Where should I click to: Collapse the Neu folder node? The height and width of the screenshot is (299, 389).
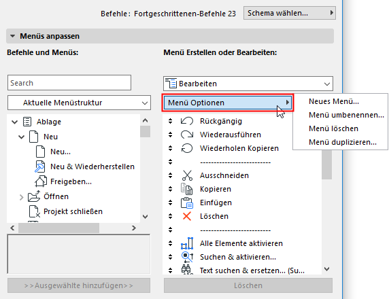[22, 137]
